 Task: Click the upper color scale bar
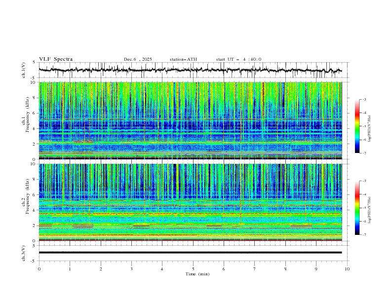pyautogui.click(x=357, y=126)
